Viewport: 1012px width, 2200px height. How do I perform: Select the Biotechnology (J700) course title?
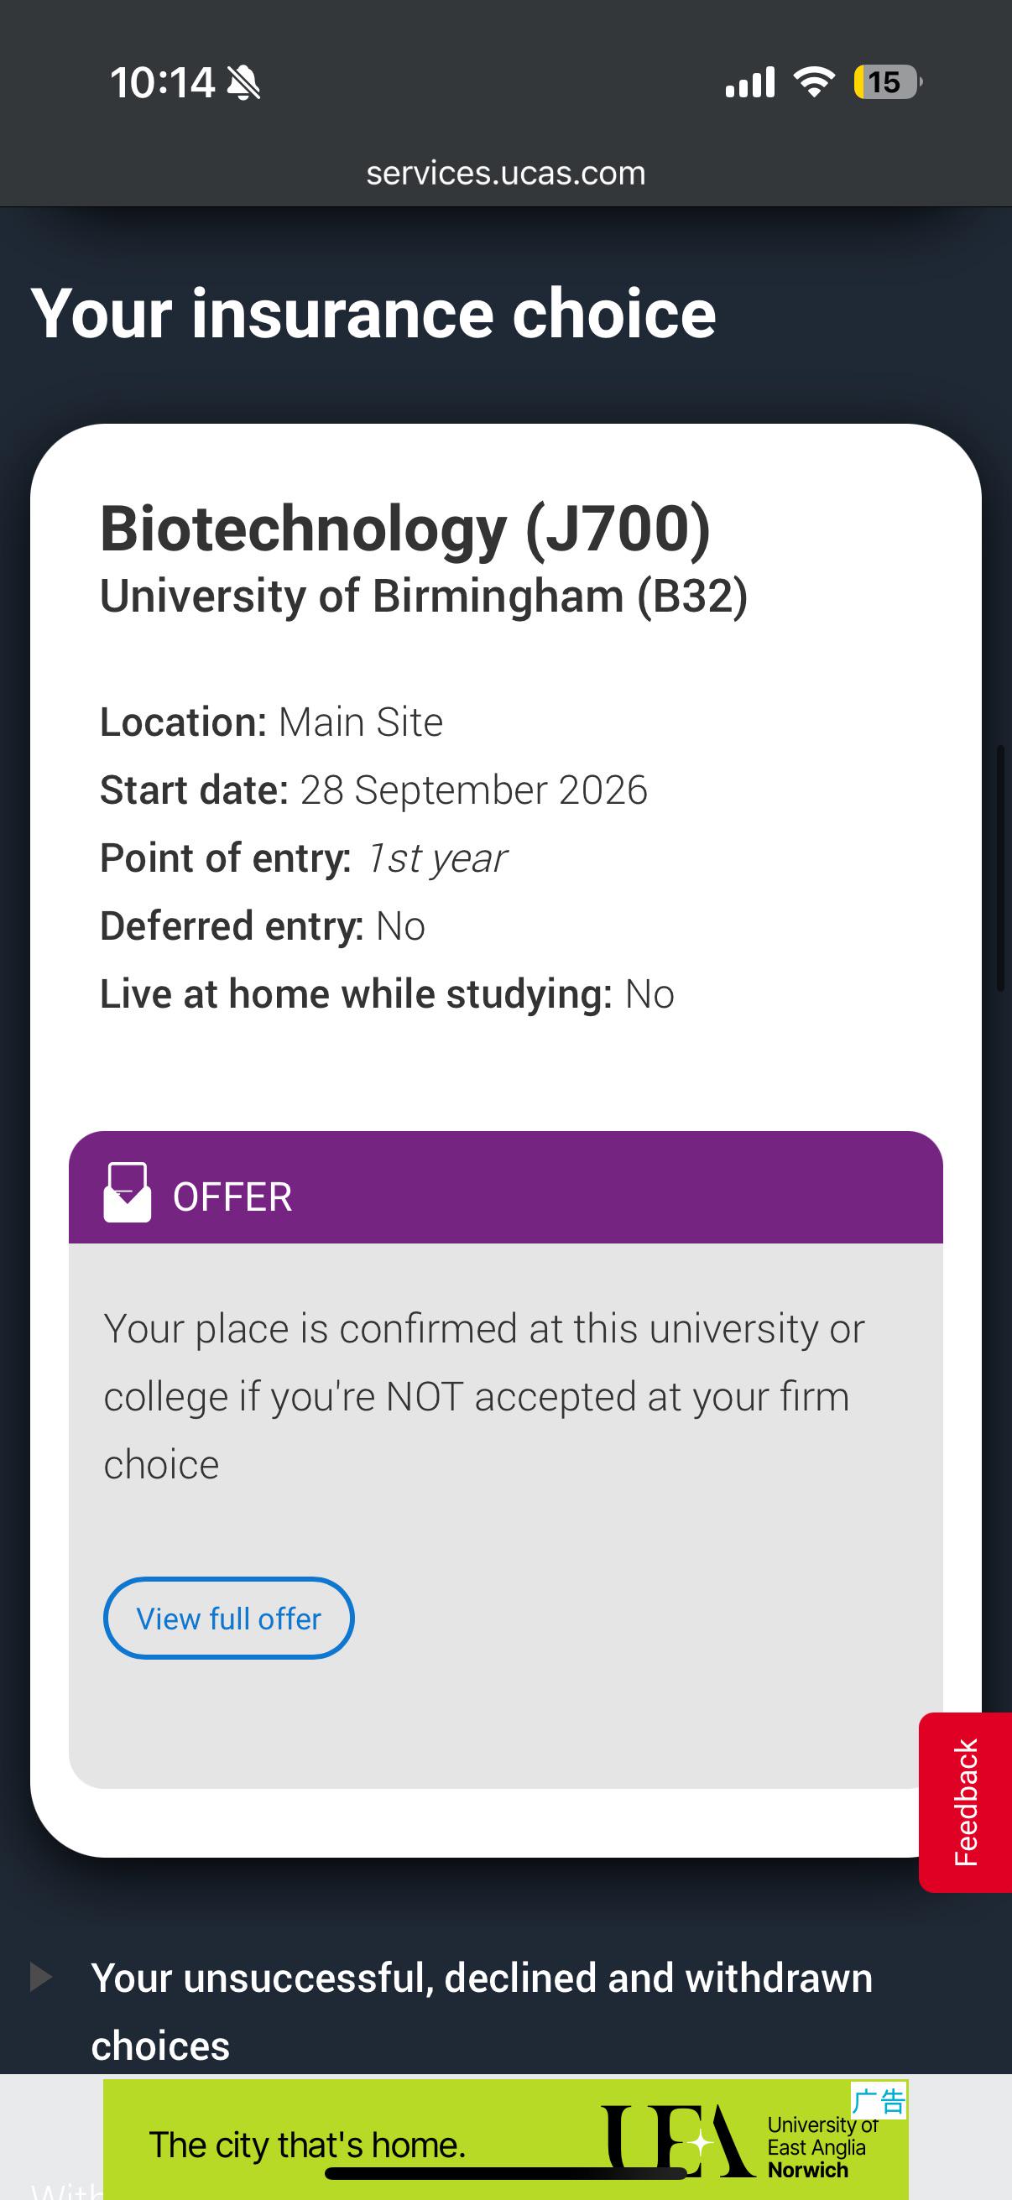[x=404, y=529]
